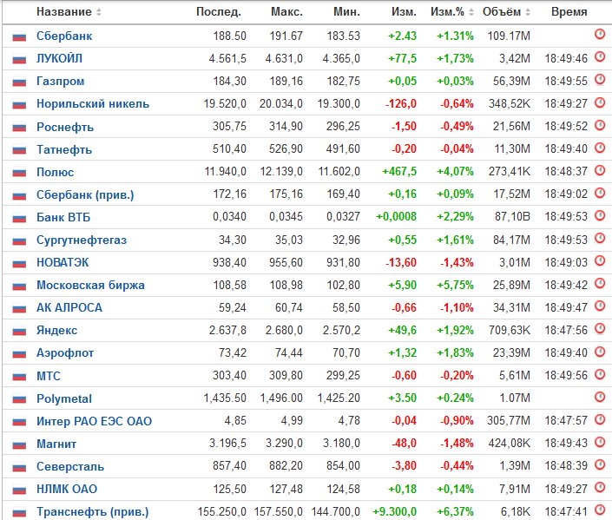The width and height of the screenshot is (612, 520).
Task: Click the clock icon in the Сургутнефтегаз row
Action: [600, 238]
